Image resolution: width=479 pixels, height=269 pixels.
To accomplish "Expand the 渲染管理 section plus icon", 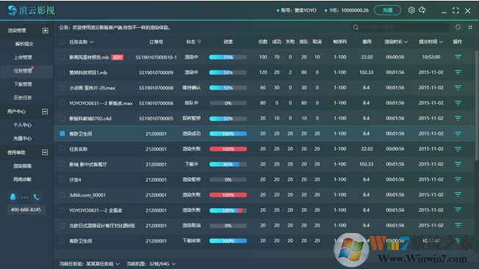I will (x=46, y=31).
